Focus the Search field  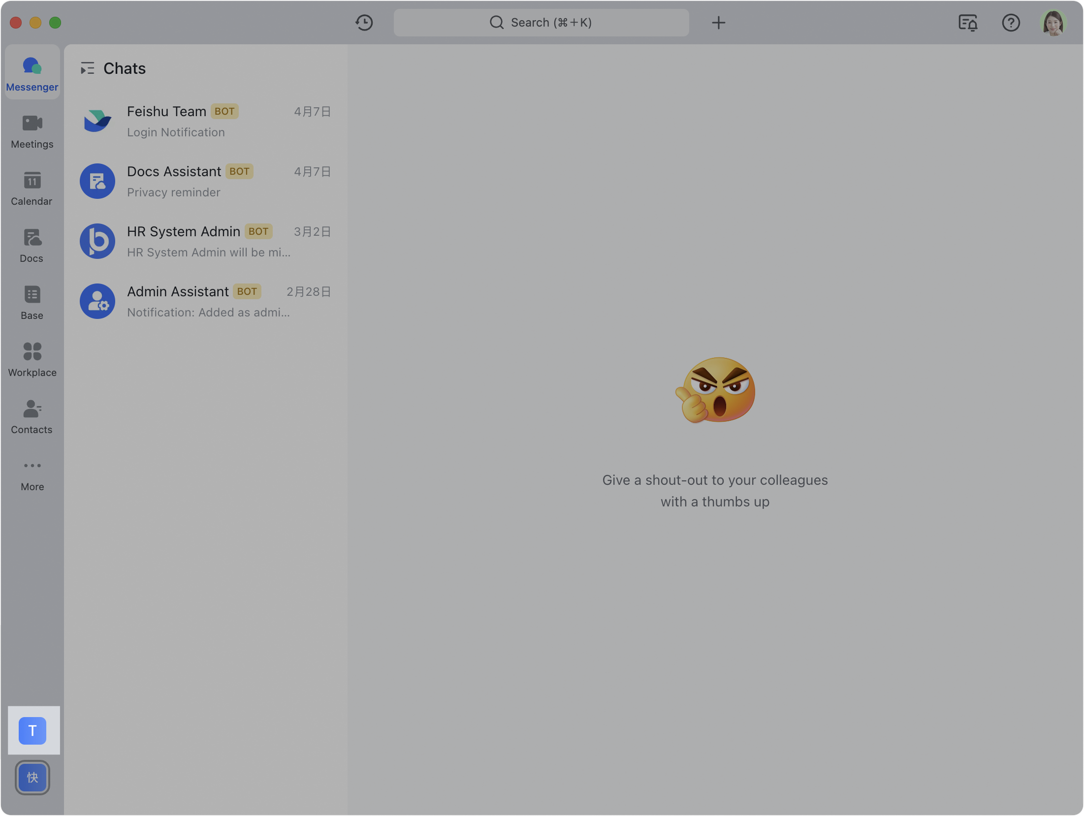tap(542, 23)
